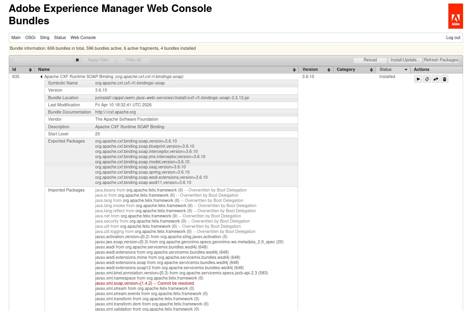Sort bundles by Category column
The width and height of the screenshot is (471, 311).
click(371, 70)
